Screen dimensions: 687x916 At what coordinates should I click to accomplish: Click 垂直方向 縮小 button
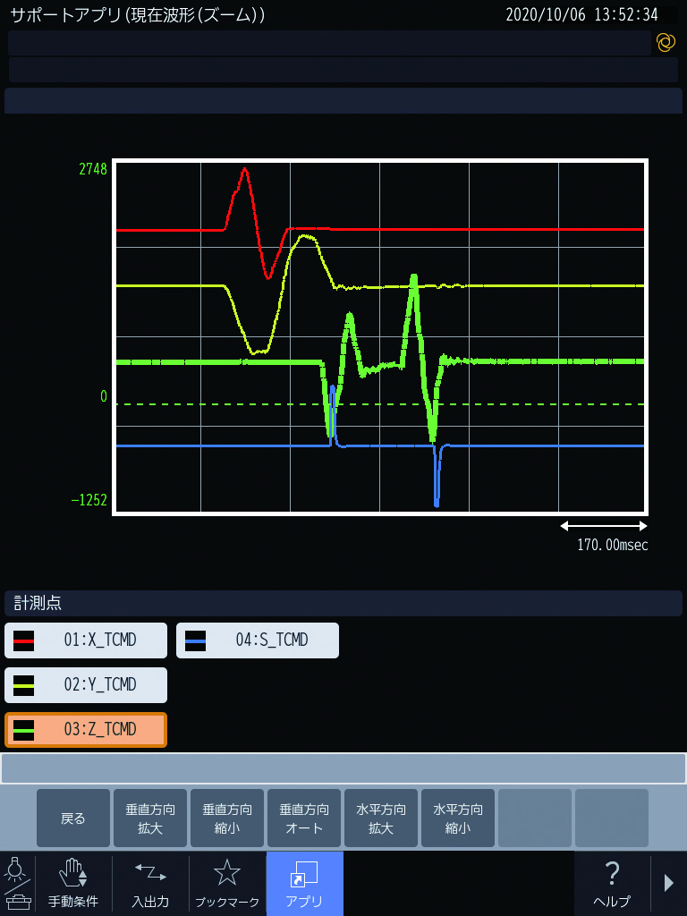(227, 818)
